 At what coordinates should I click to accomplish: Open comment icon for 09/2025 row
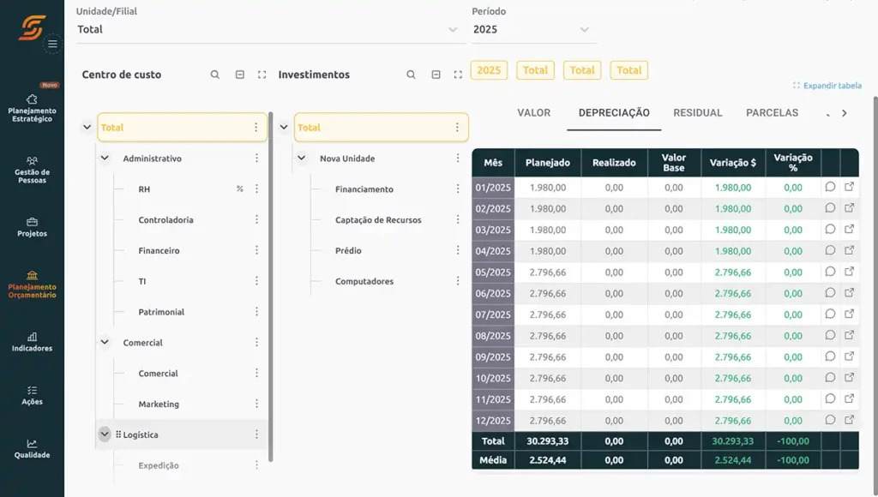coord(830,356)
